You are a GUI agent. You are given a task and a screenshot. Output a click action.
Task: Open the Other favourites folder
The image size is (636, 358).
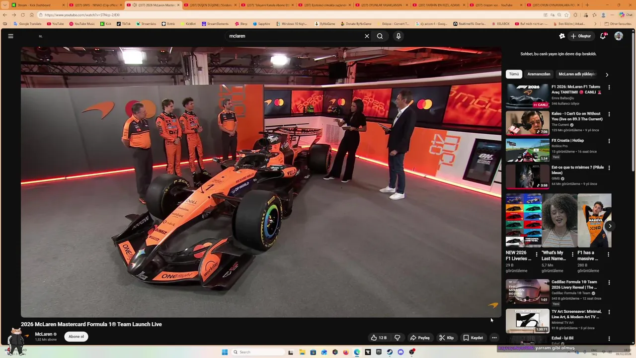coord(618,24)
